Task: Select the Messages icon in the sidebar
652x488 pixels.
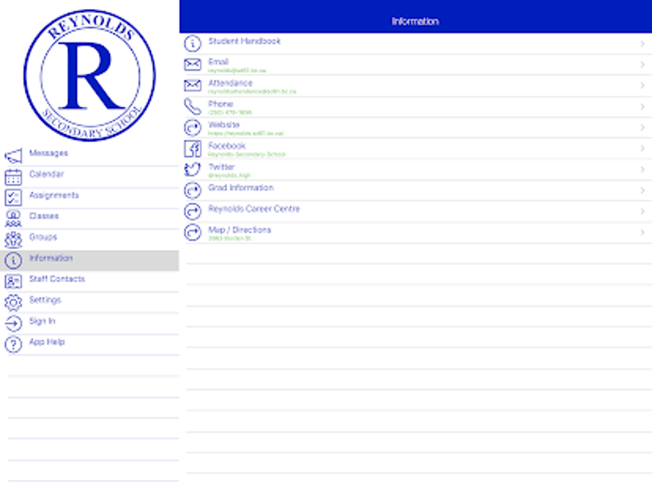Action: click(x=12, y=153)
